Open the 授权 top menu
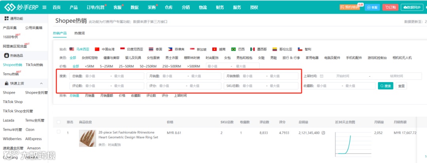Image resolution: width=427 pixels, height=163 pixels. 254,7
